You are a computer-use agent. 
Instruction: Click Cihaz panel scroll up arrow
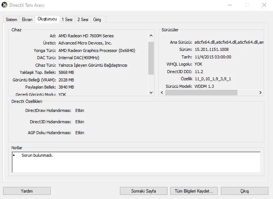coord(151,35)
